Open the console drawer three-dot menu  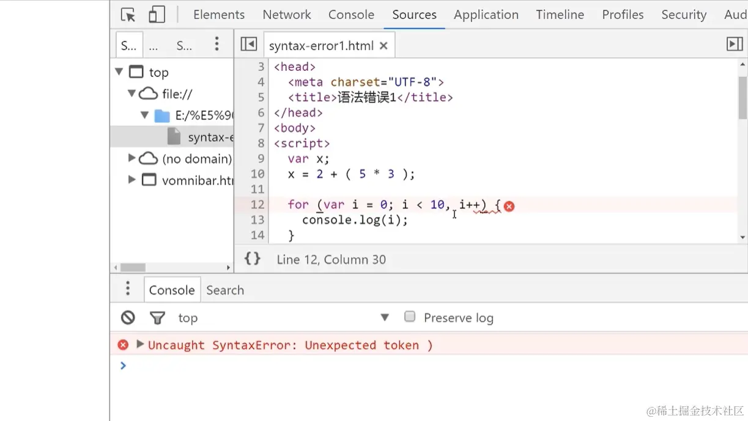click(x=128, y=288)
